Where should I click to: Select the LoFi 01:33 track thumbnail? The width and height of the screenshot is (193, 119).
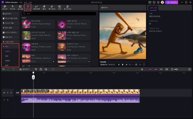[26, 58]
